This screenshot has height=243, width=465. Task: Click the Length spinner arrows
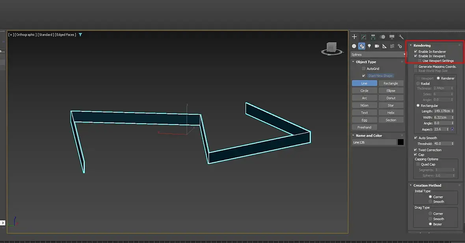tap(452, 111)
